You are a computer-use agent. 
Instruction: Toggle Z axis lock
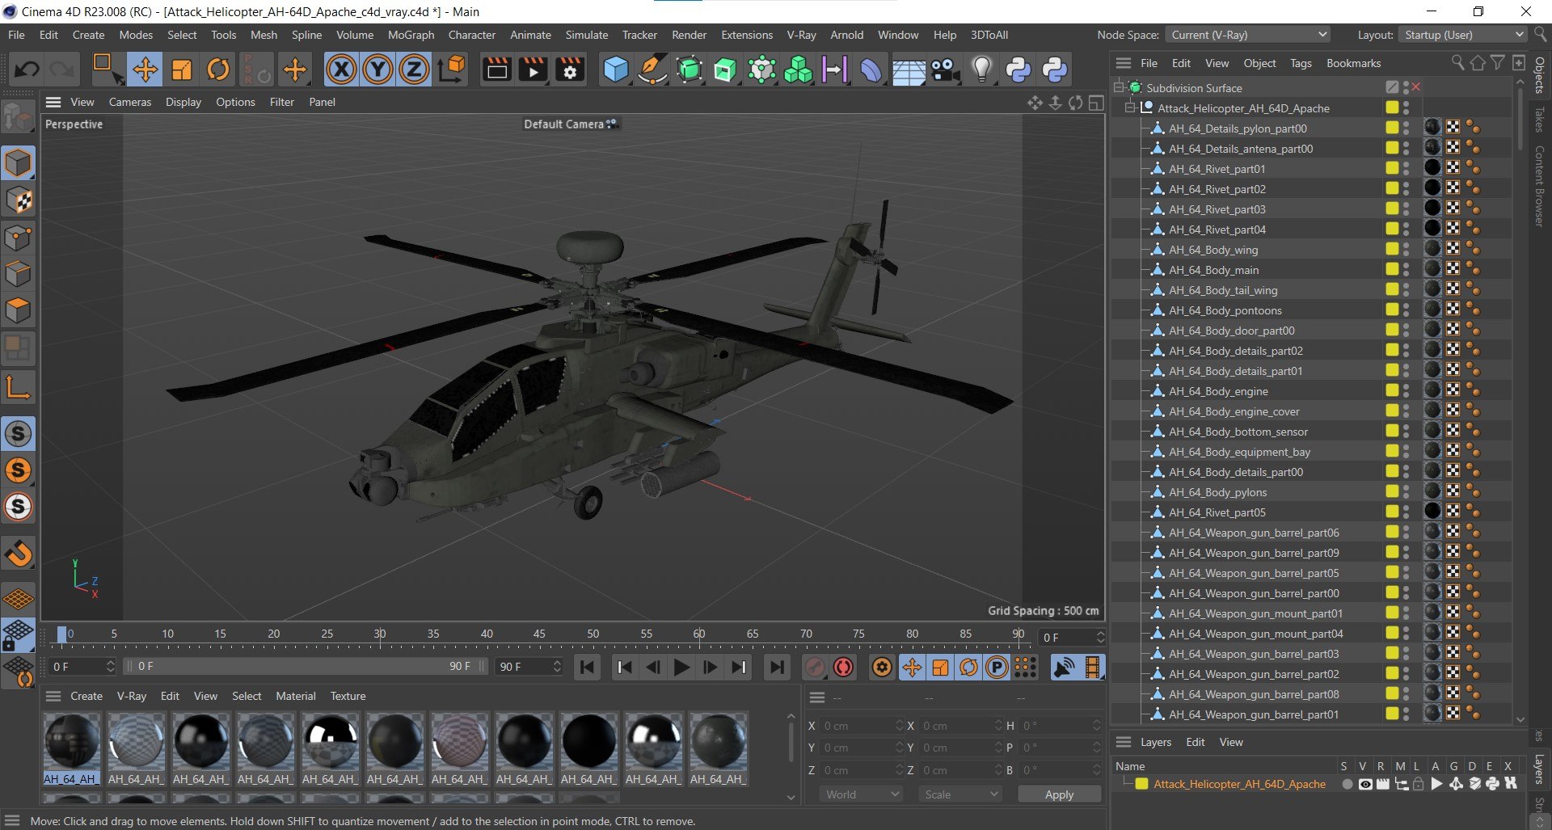[x=414, y=70]
